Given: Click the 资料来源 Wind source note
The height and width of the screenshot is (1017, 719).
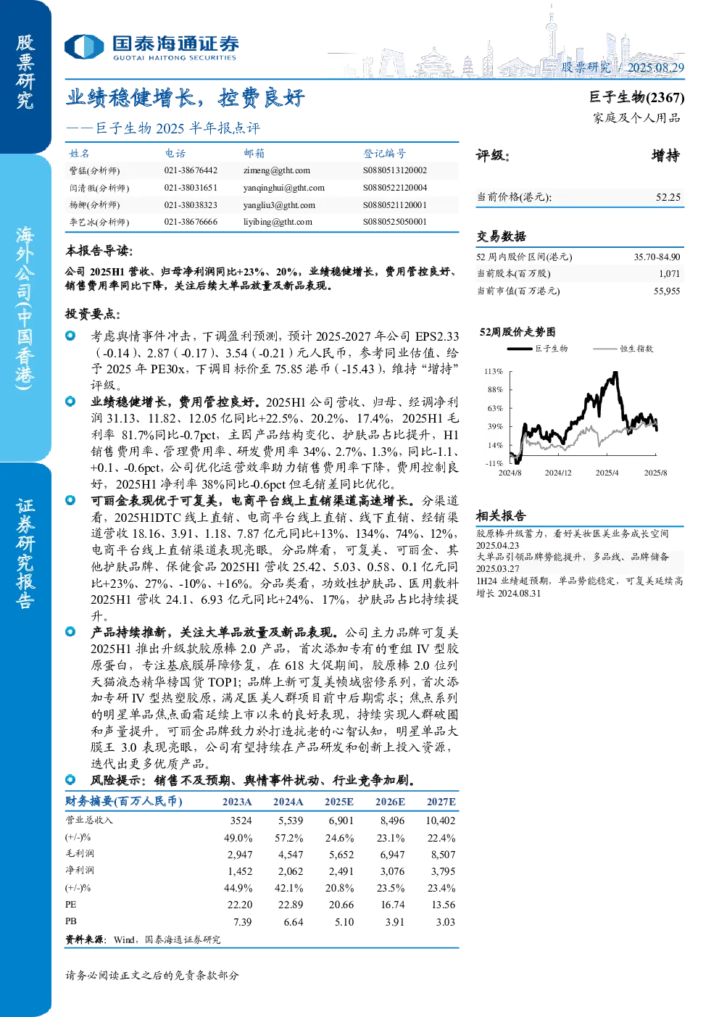Looking at the screenshot, I should pyautogui.click(x=143, y=939).
